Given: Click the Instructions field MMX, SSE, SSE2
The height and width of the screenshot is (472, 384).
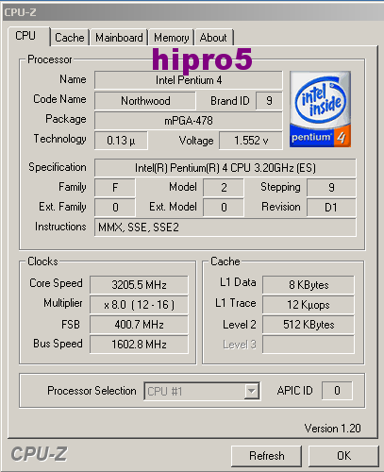Looking at the screenshot, I should coord(225,228).
